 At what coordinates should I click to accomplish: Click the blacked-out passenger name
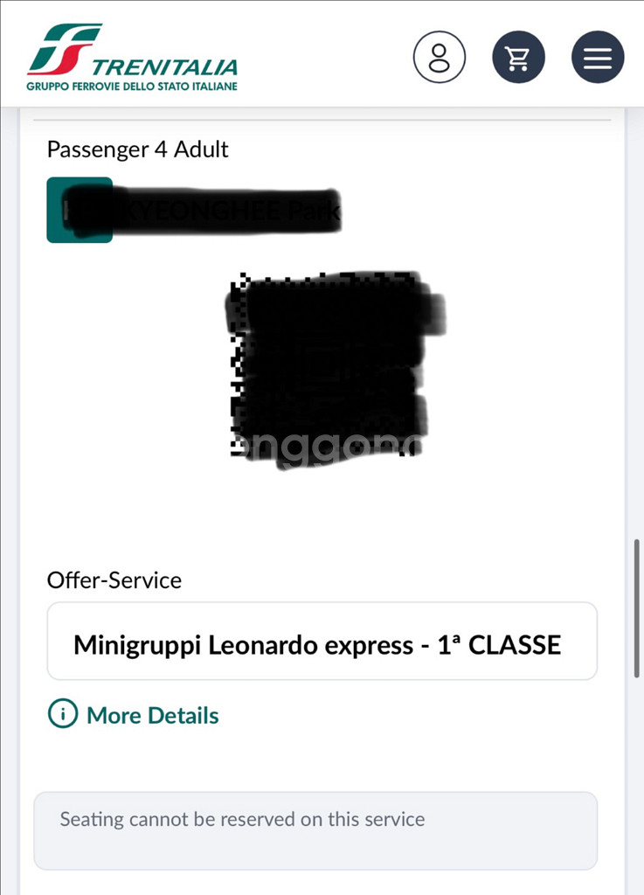[218, 210]
